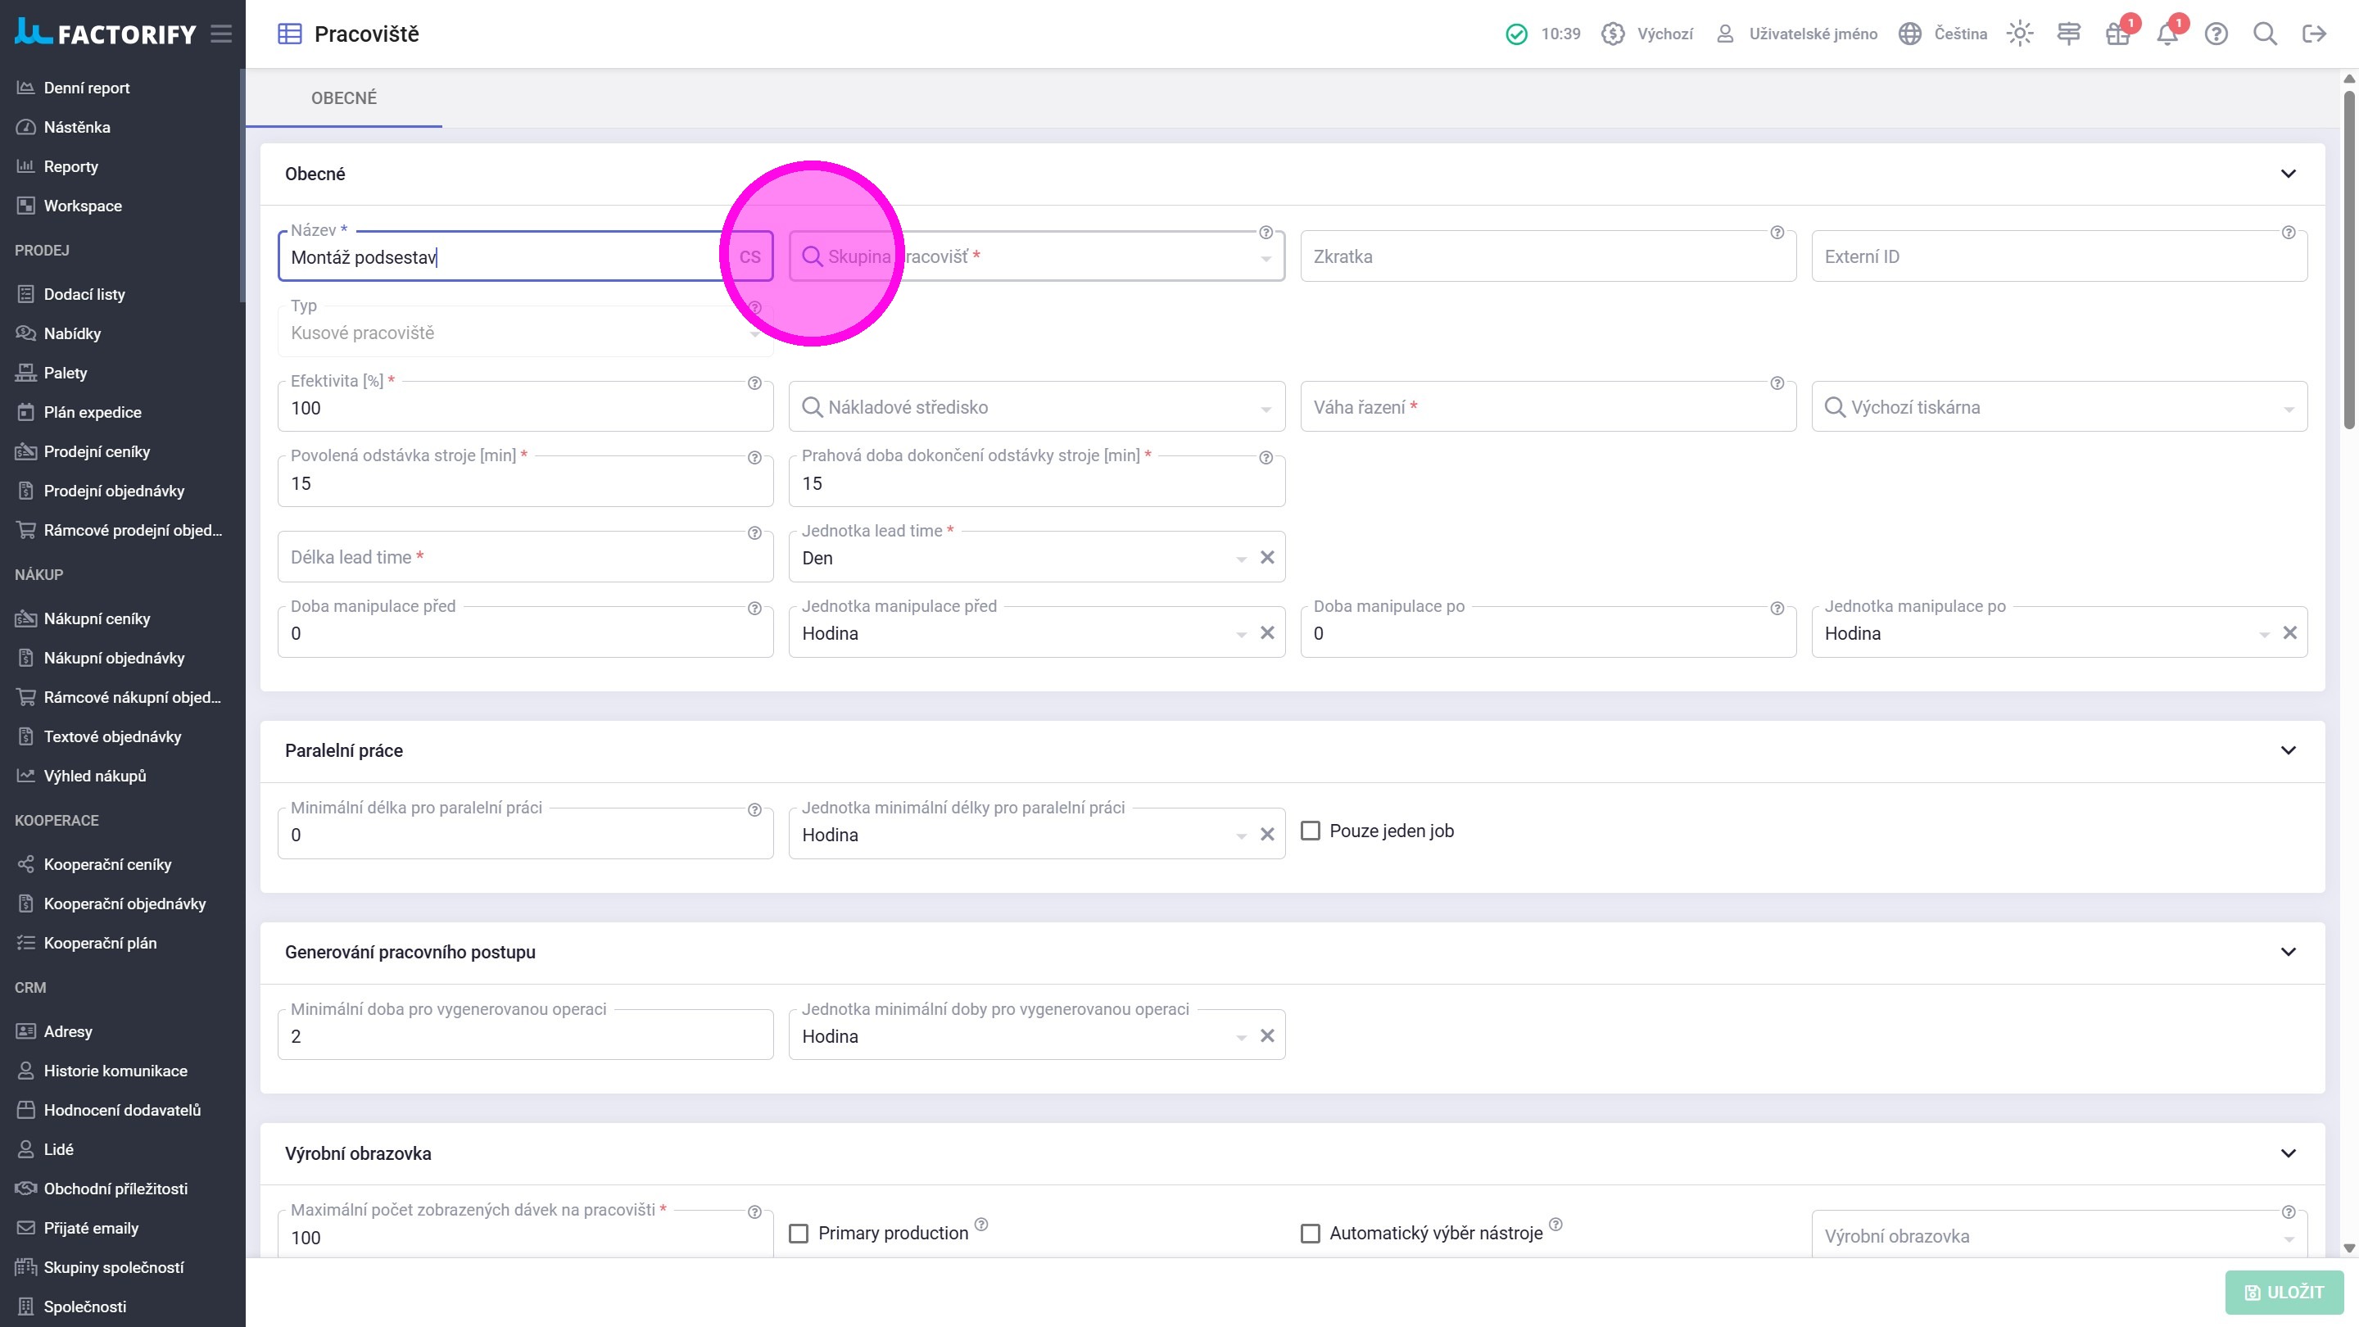The image size is (2359, 1327).
Task: Open the Nákladové středisko dropdown
Action: coord(1035,408)
